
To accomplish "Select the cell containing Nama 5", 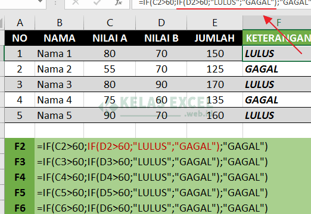I will coord(60,115).
